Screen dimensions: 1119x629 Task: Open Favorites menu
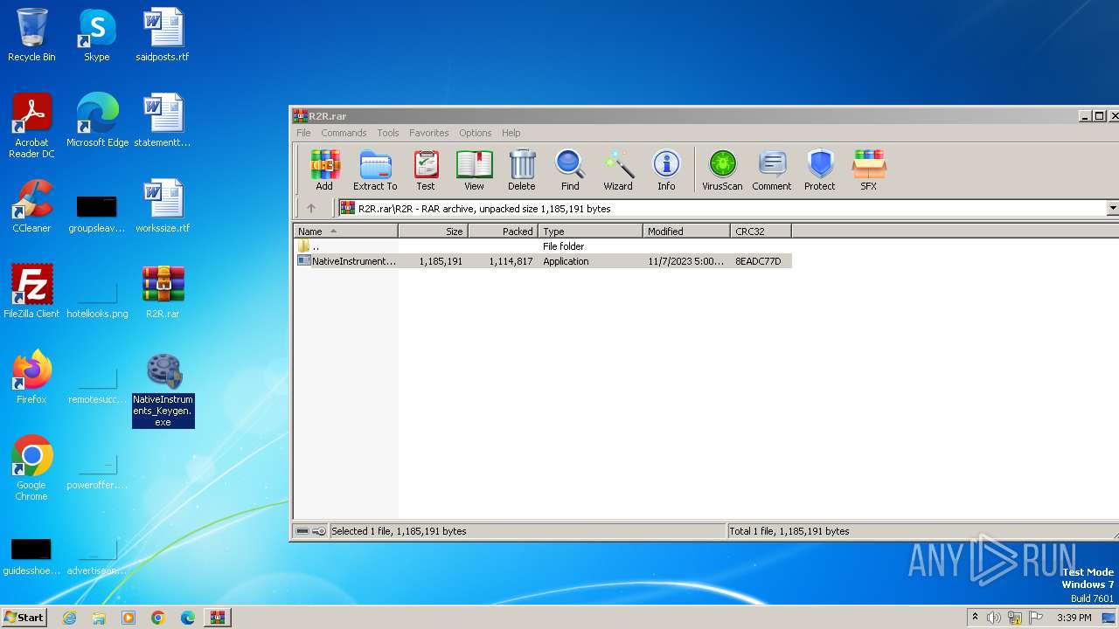429,133
